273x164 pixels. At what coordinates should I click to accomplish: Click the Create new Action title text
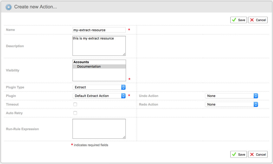pos(35,7)
